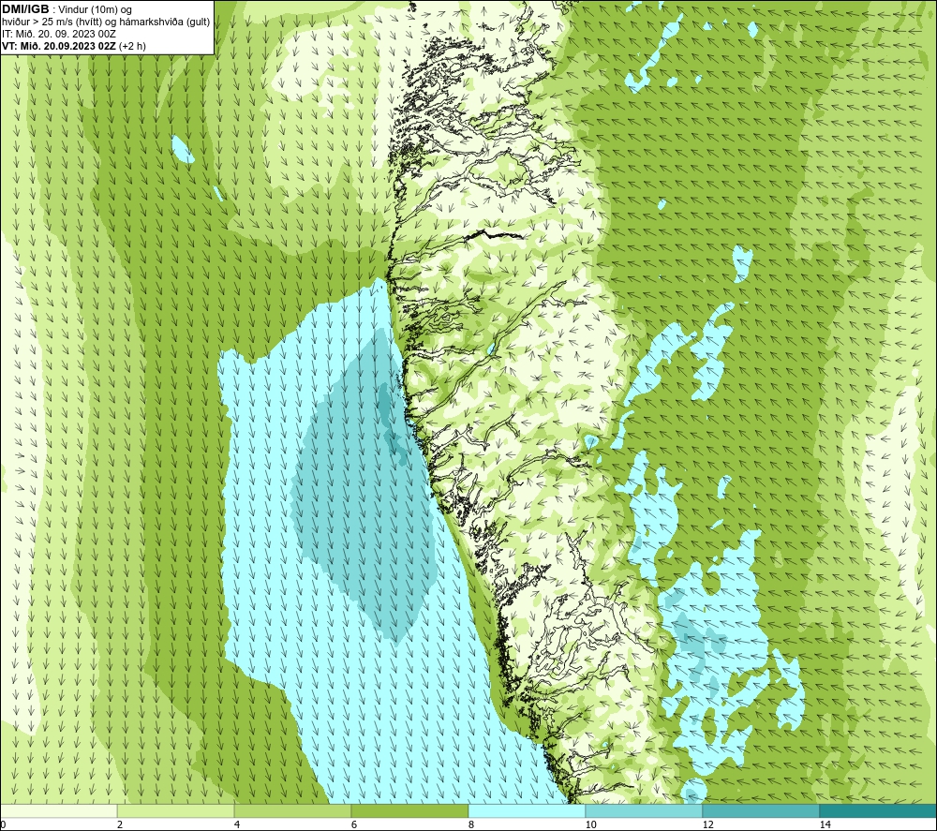
Task: Select the above-14 m/s dark teal swatch
Action: pos(879,810)
